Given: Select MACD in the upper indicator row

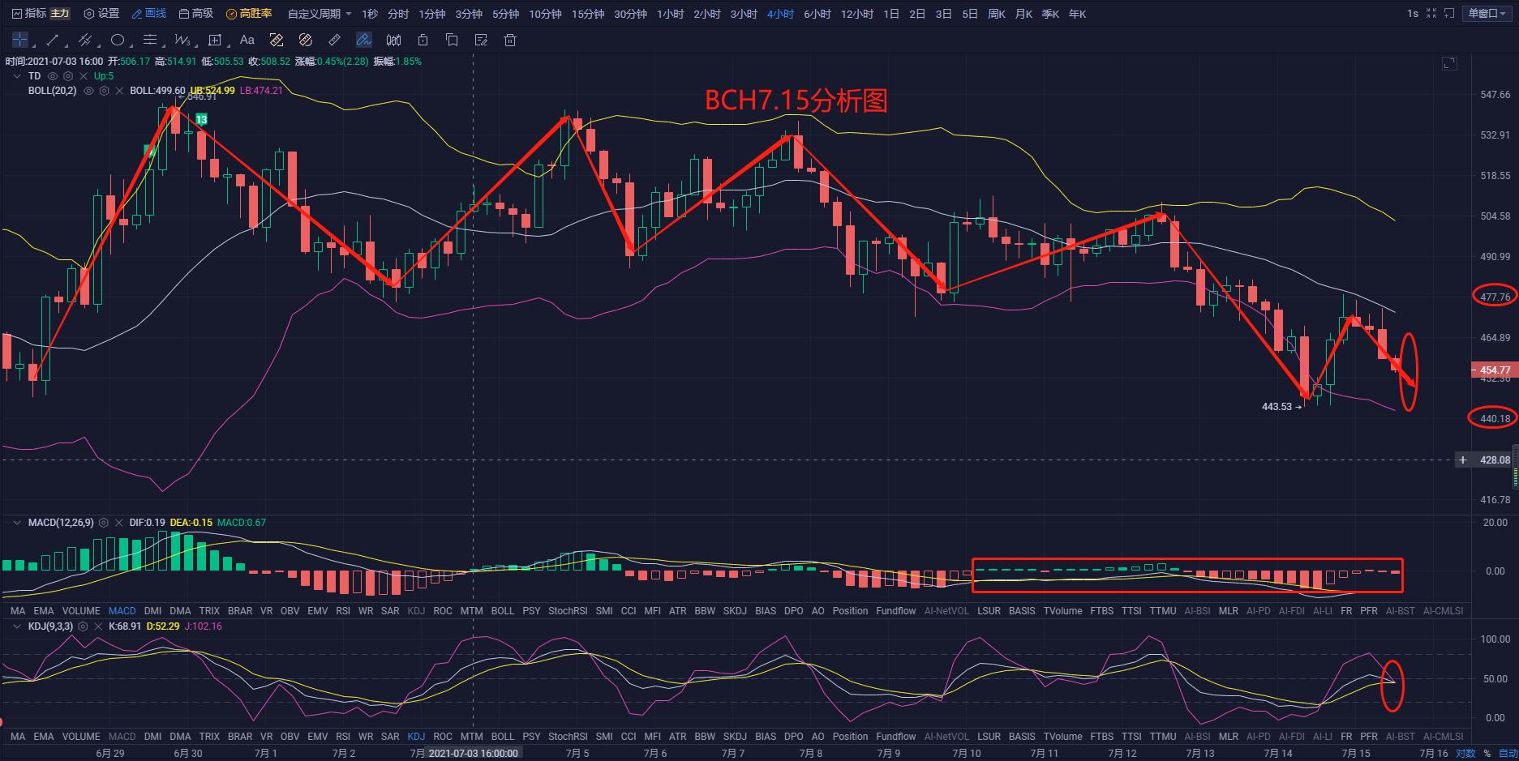Looking at the screenshot, I should 122,611.
